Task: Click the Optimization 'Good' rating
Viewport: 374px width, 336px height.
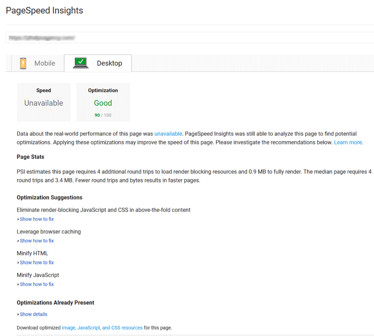Action: 103,103
